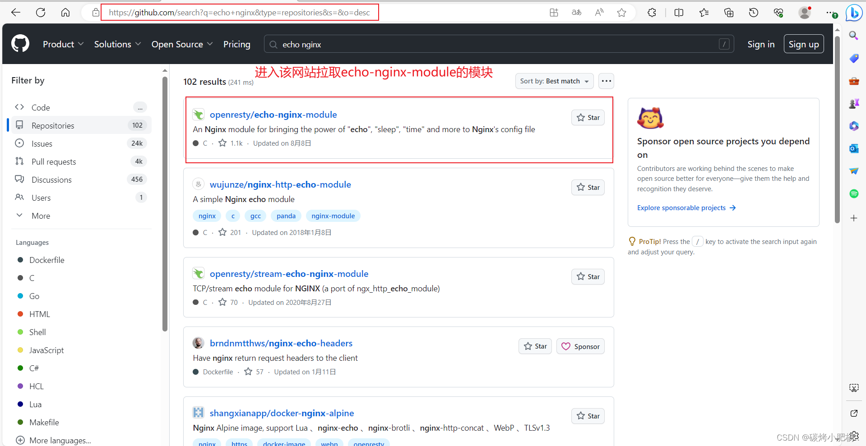866x446 pixels.
Task: Click the Sign up button
Action: [x=804, y=44]
